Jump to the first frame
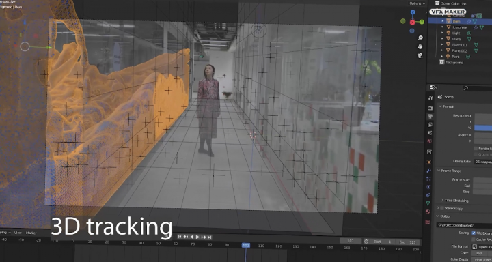 pyautogui.click(x=180, y=237)
